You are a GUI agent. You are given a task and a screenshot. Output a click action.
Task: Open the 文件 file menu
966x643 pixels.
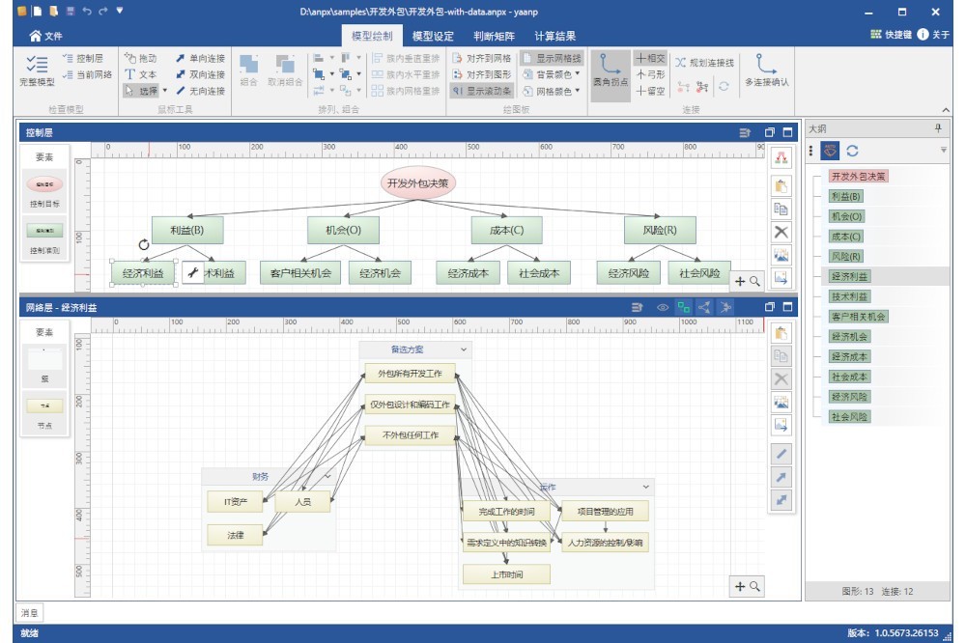tap(45, 36)
